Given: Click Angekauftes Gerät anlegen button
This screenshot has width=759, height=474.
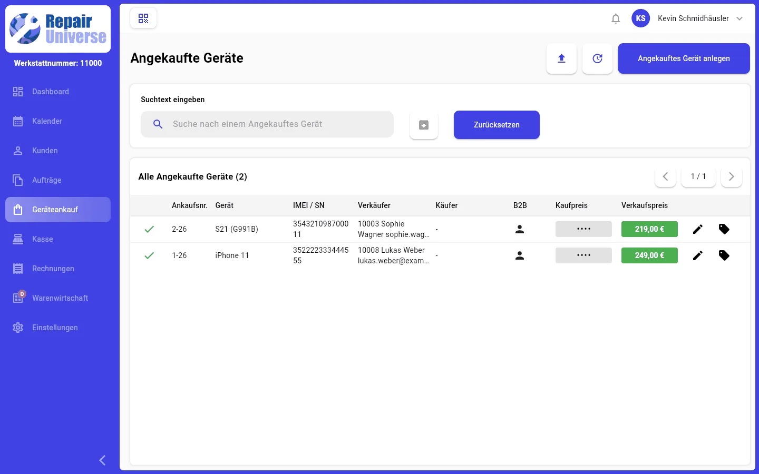Looking at the screenshot, I should pyautogui.click(x=684, y=58).
